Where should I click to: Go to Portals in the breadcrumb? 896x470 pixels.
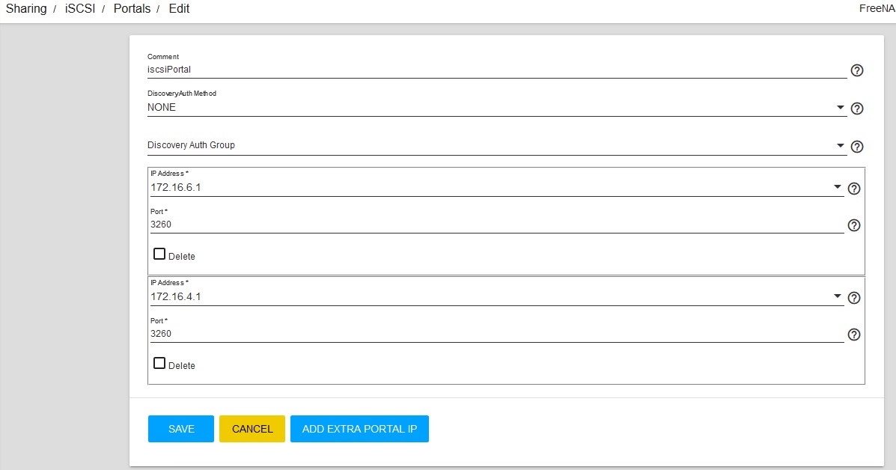click(x=132, y=8)
